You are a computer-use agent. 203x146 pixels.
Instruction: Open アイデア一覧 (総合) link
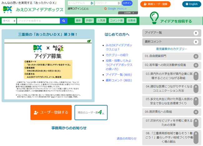[119, 75]
